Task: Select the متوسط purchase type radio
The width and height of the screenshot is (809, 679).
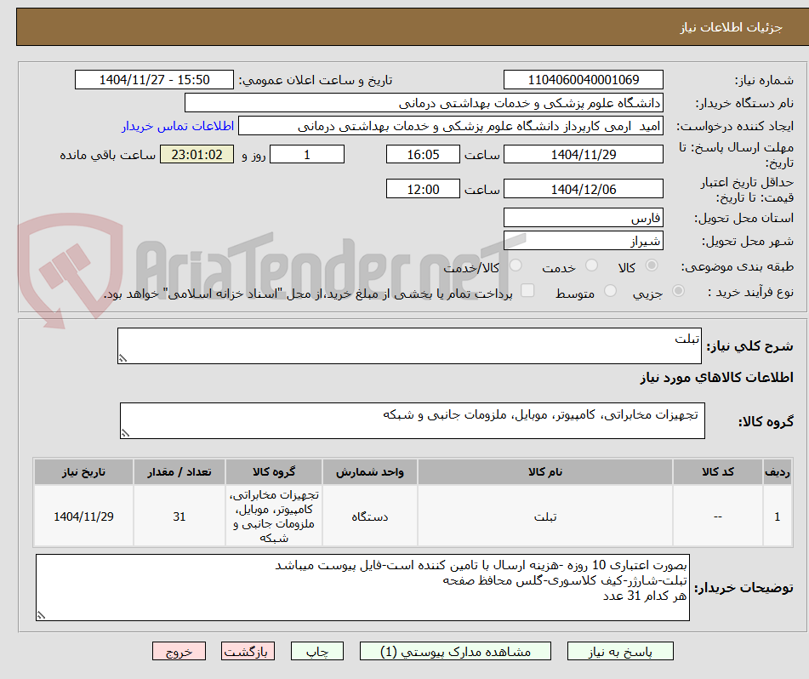Action: click(610, 291)
